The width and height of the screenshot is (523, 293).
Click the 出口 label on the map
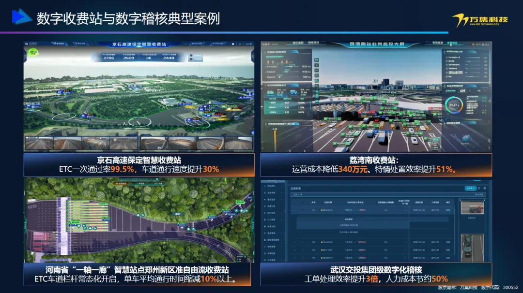point(177,214)
